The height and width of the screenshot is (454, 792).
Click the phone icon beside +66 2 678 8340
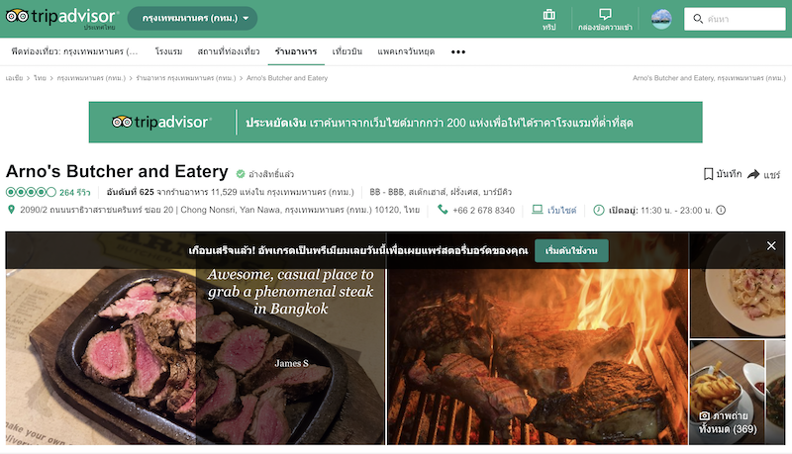pyautogui.click(x=443, y=210)
